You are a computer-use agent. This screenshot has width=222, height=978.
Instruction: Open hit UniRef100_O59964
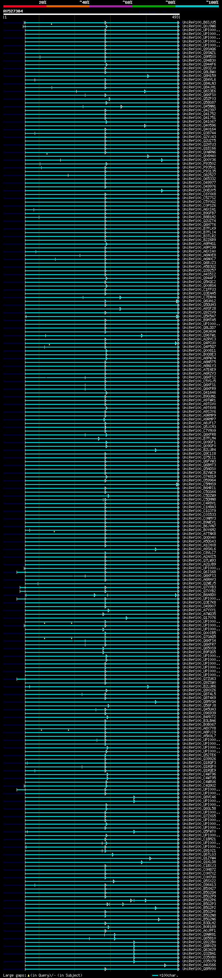pyautogui.click(x=199, y=480)
